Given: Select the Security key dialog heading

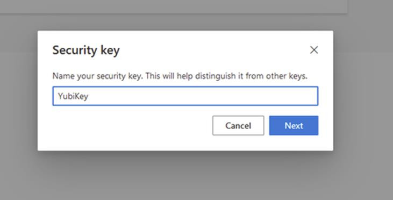Looking at the screenshot, I should [x=86, y=51].
